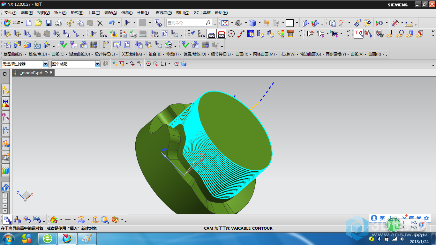The image size is (436, 245).
Task: Click the 帮助(H) menu
Action: [x=221, y=13]
